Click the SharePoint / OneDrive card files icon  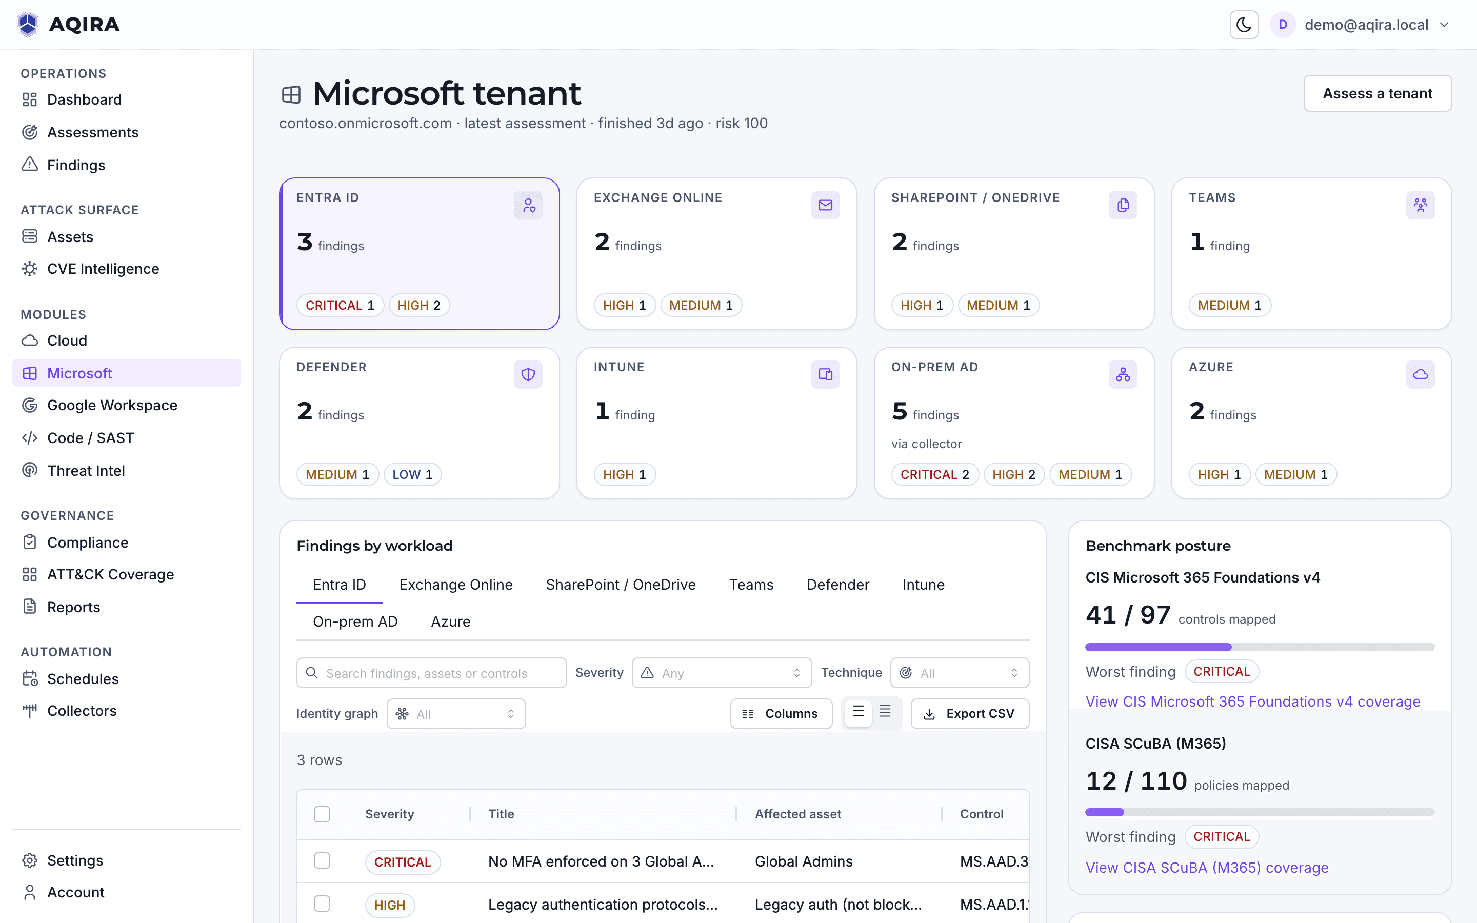pos(1123,205)
